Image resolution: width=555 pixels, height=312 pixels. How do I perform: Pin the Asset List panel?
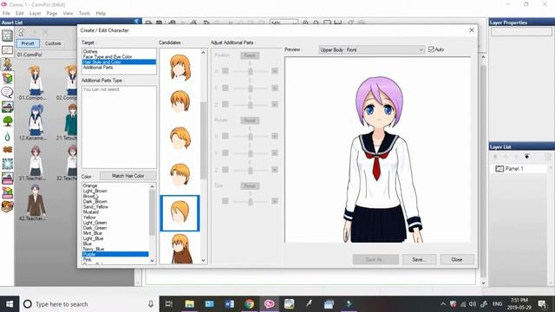[137, 22]
